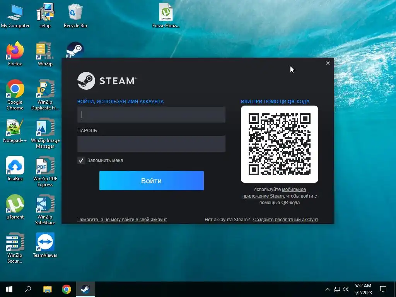Image resolution: width=396 pixels, height=297 pixels.
Task: Click the QR code image
Action: click(x=280, y=144)
